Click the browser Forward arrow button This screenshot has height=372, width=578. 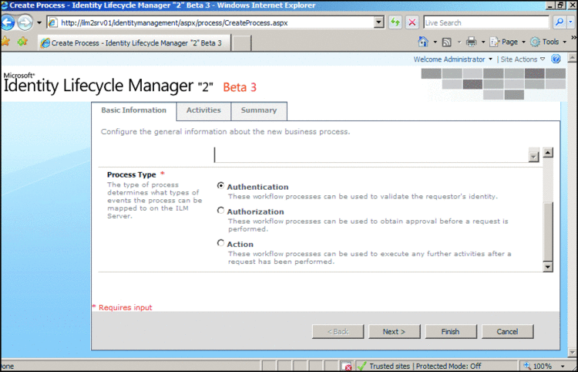click(25, 23)
